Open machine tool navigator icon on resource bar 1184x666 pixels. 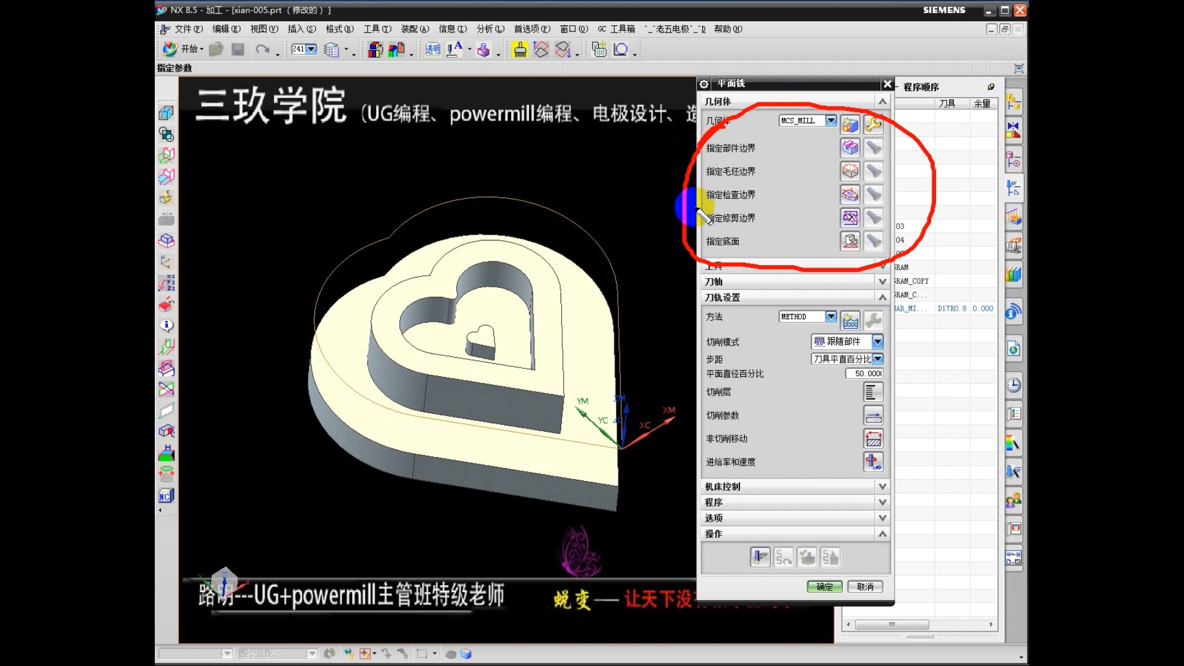[x=1013, y=247]
